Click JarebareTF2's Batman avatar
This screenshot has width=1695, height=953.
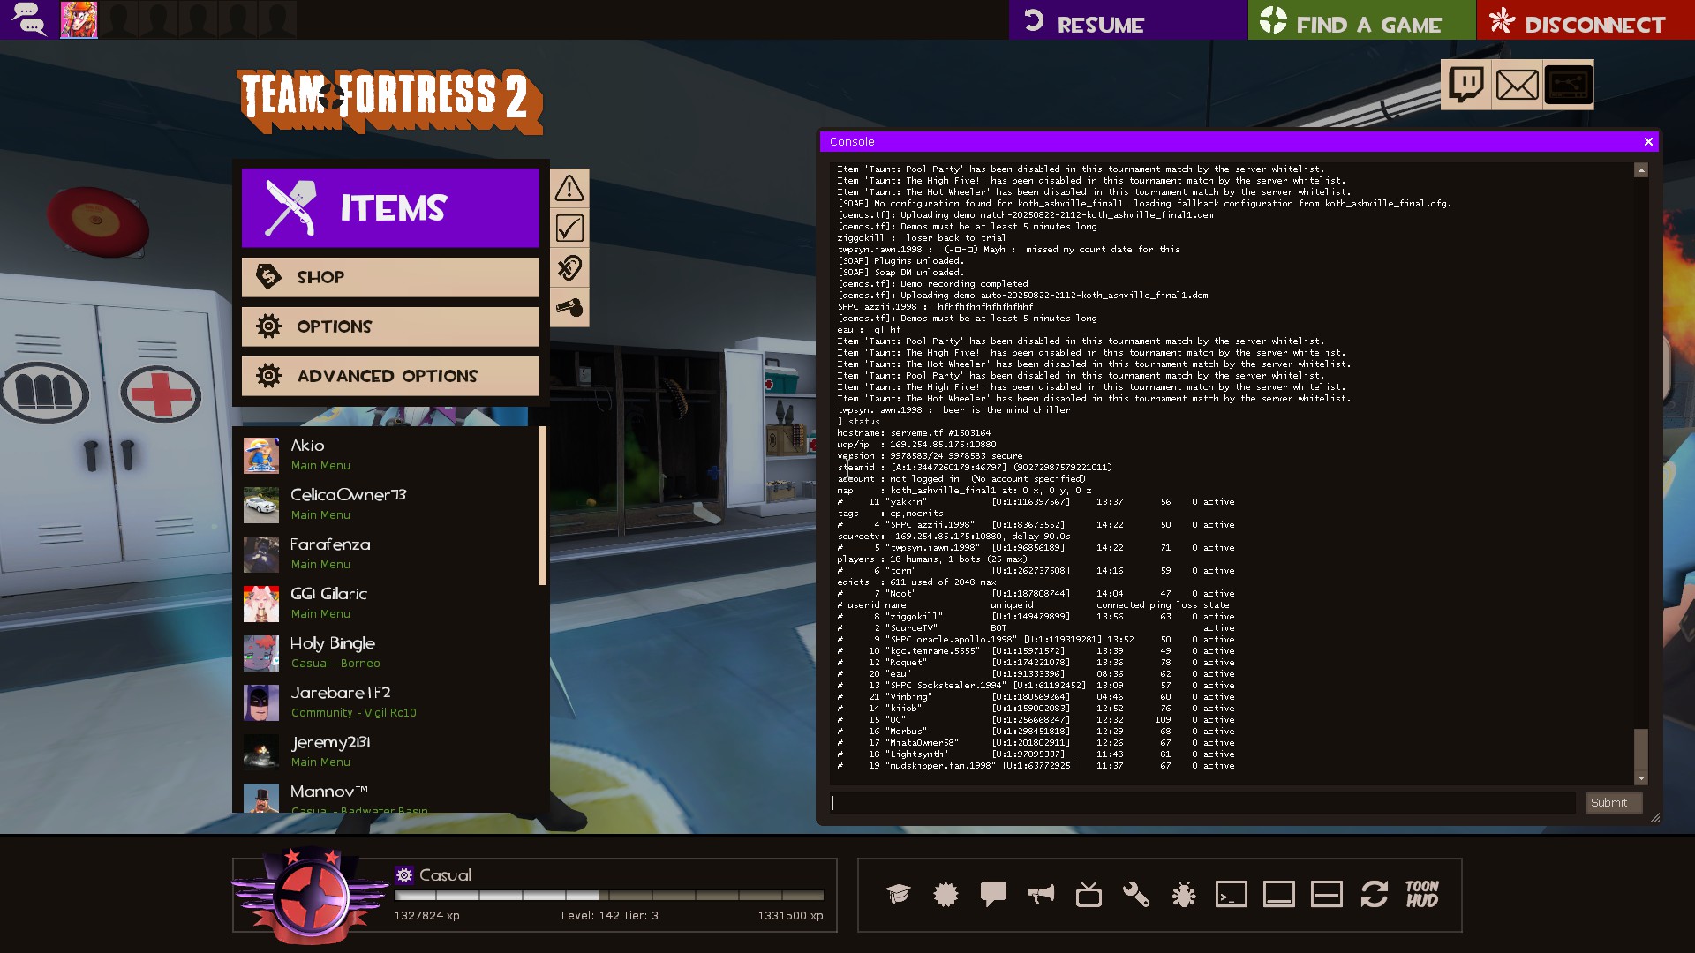pyautogui.click(x=261, y=702)
